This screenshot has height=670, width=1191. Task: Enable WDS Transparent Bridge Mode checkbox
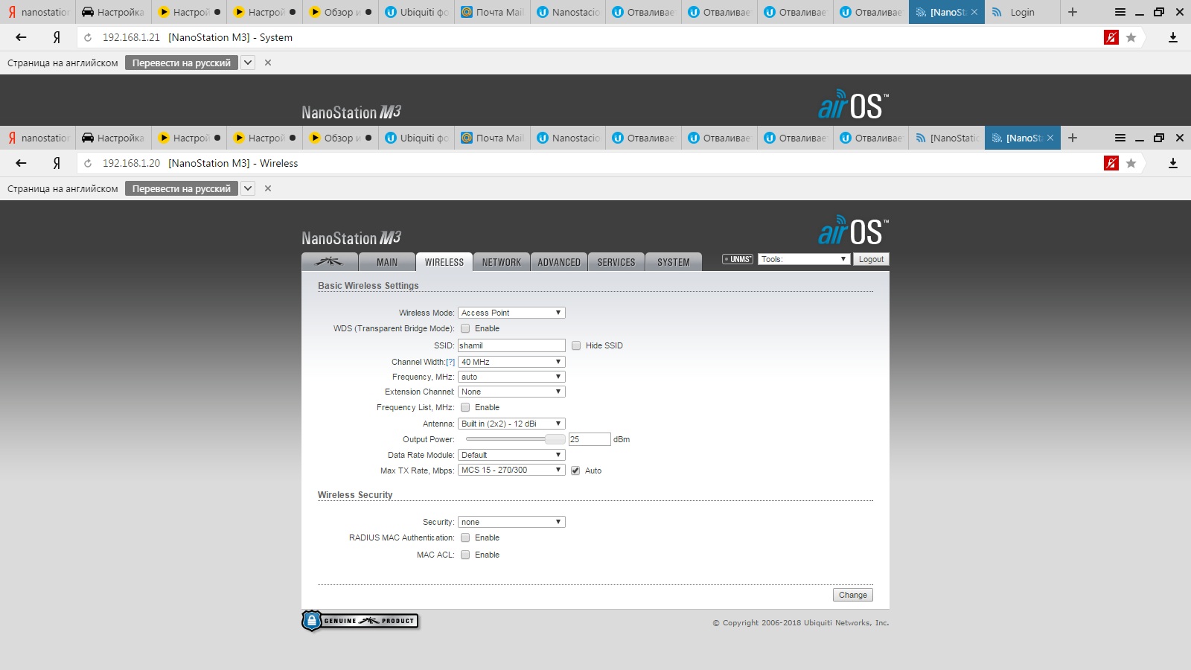pyautogui.click(x=465, y=328)
